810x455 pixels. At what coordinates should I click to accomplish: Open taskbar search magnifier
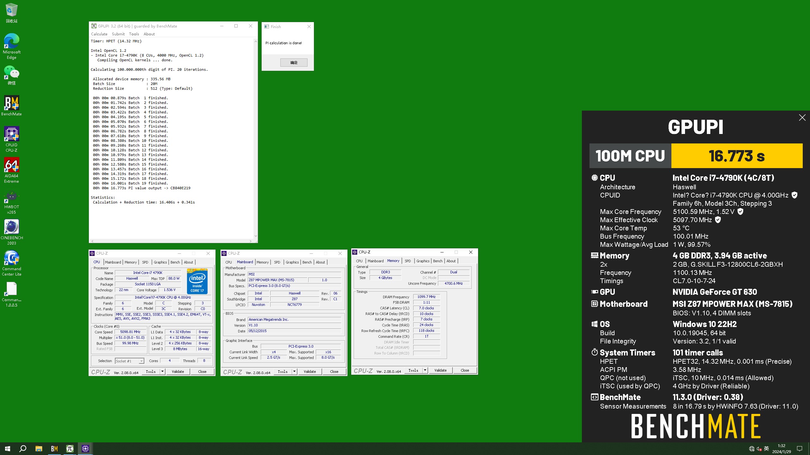(23, 449)
